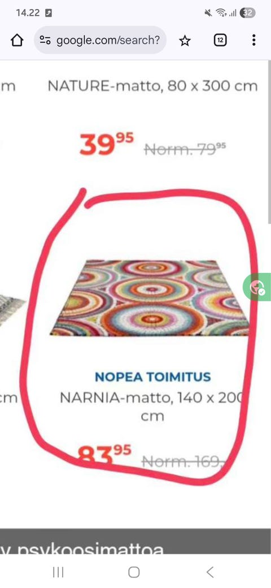271x588 pixels.
Task: Tap Android recent apps button
Action: (58, 572)
